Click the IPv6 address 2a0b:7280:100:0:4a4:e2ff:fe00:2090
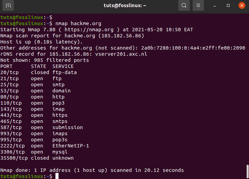Viewport: 249px width, 179px height. [193, 48]
